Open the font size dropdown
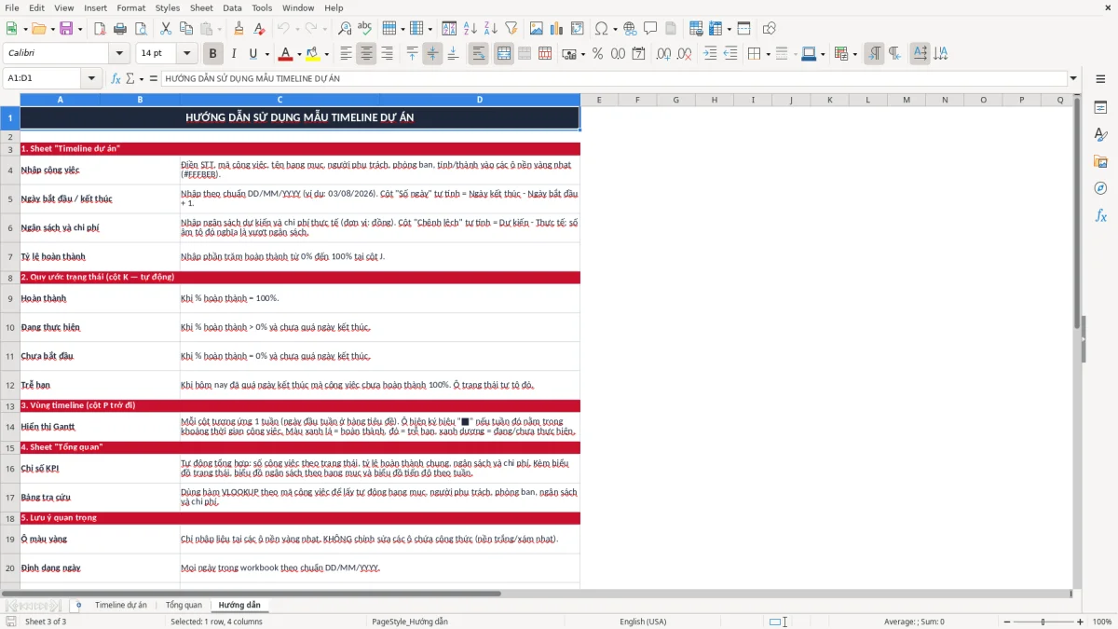 pyautogui.click(x=186, y=54)
